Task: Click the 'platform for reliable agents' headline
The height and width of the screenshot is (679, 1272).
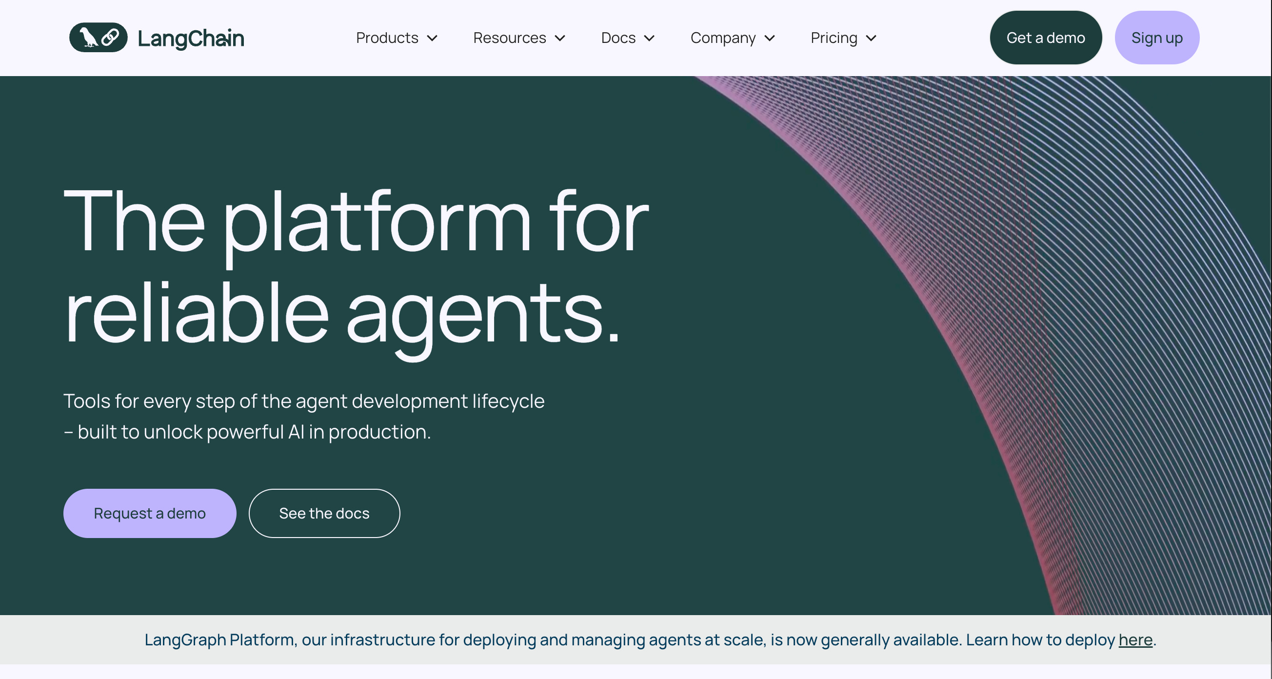Action: click(356, 267)
